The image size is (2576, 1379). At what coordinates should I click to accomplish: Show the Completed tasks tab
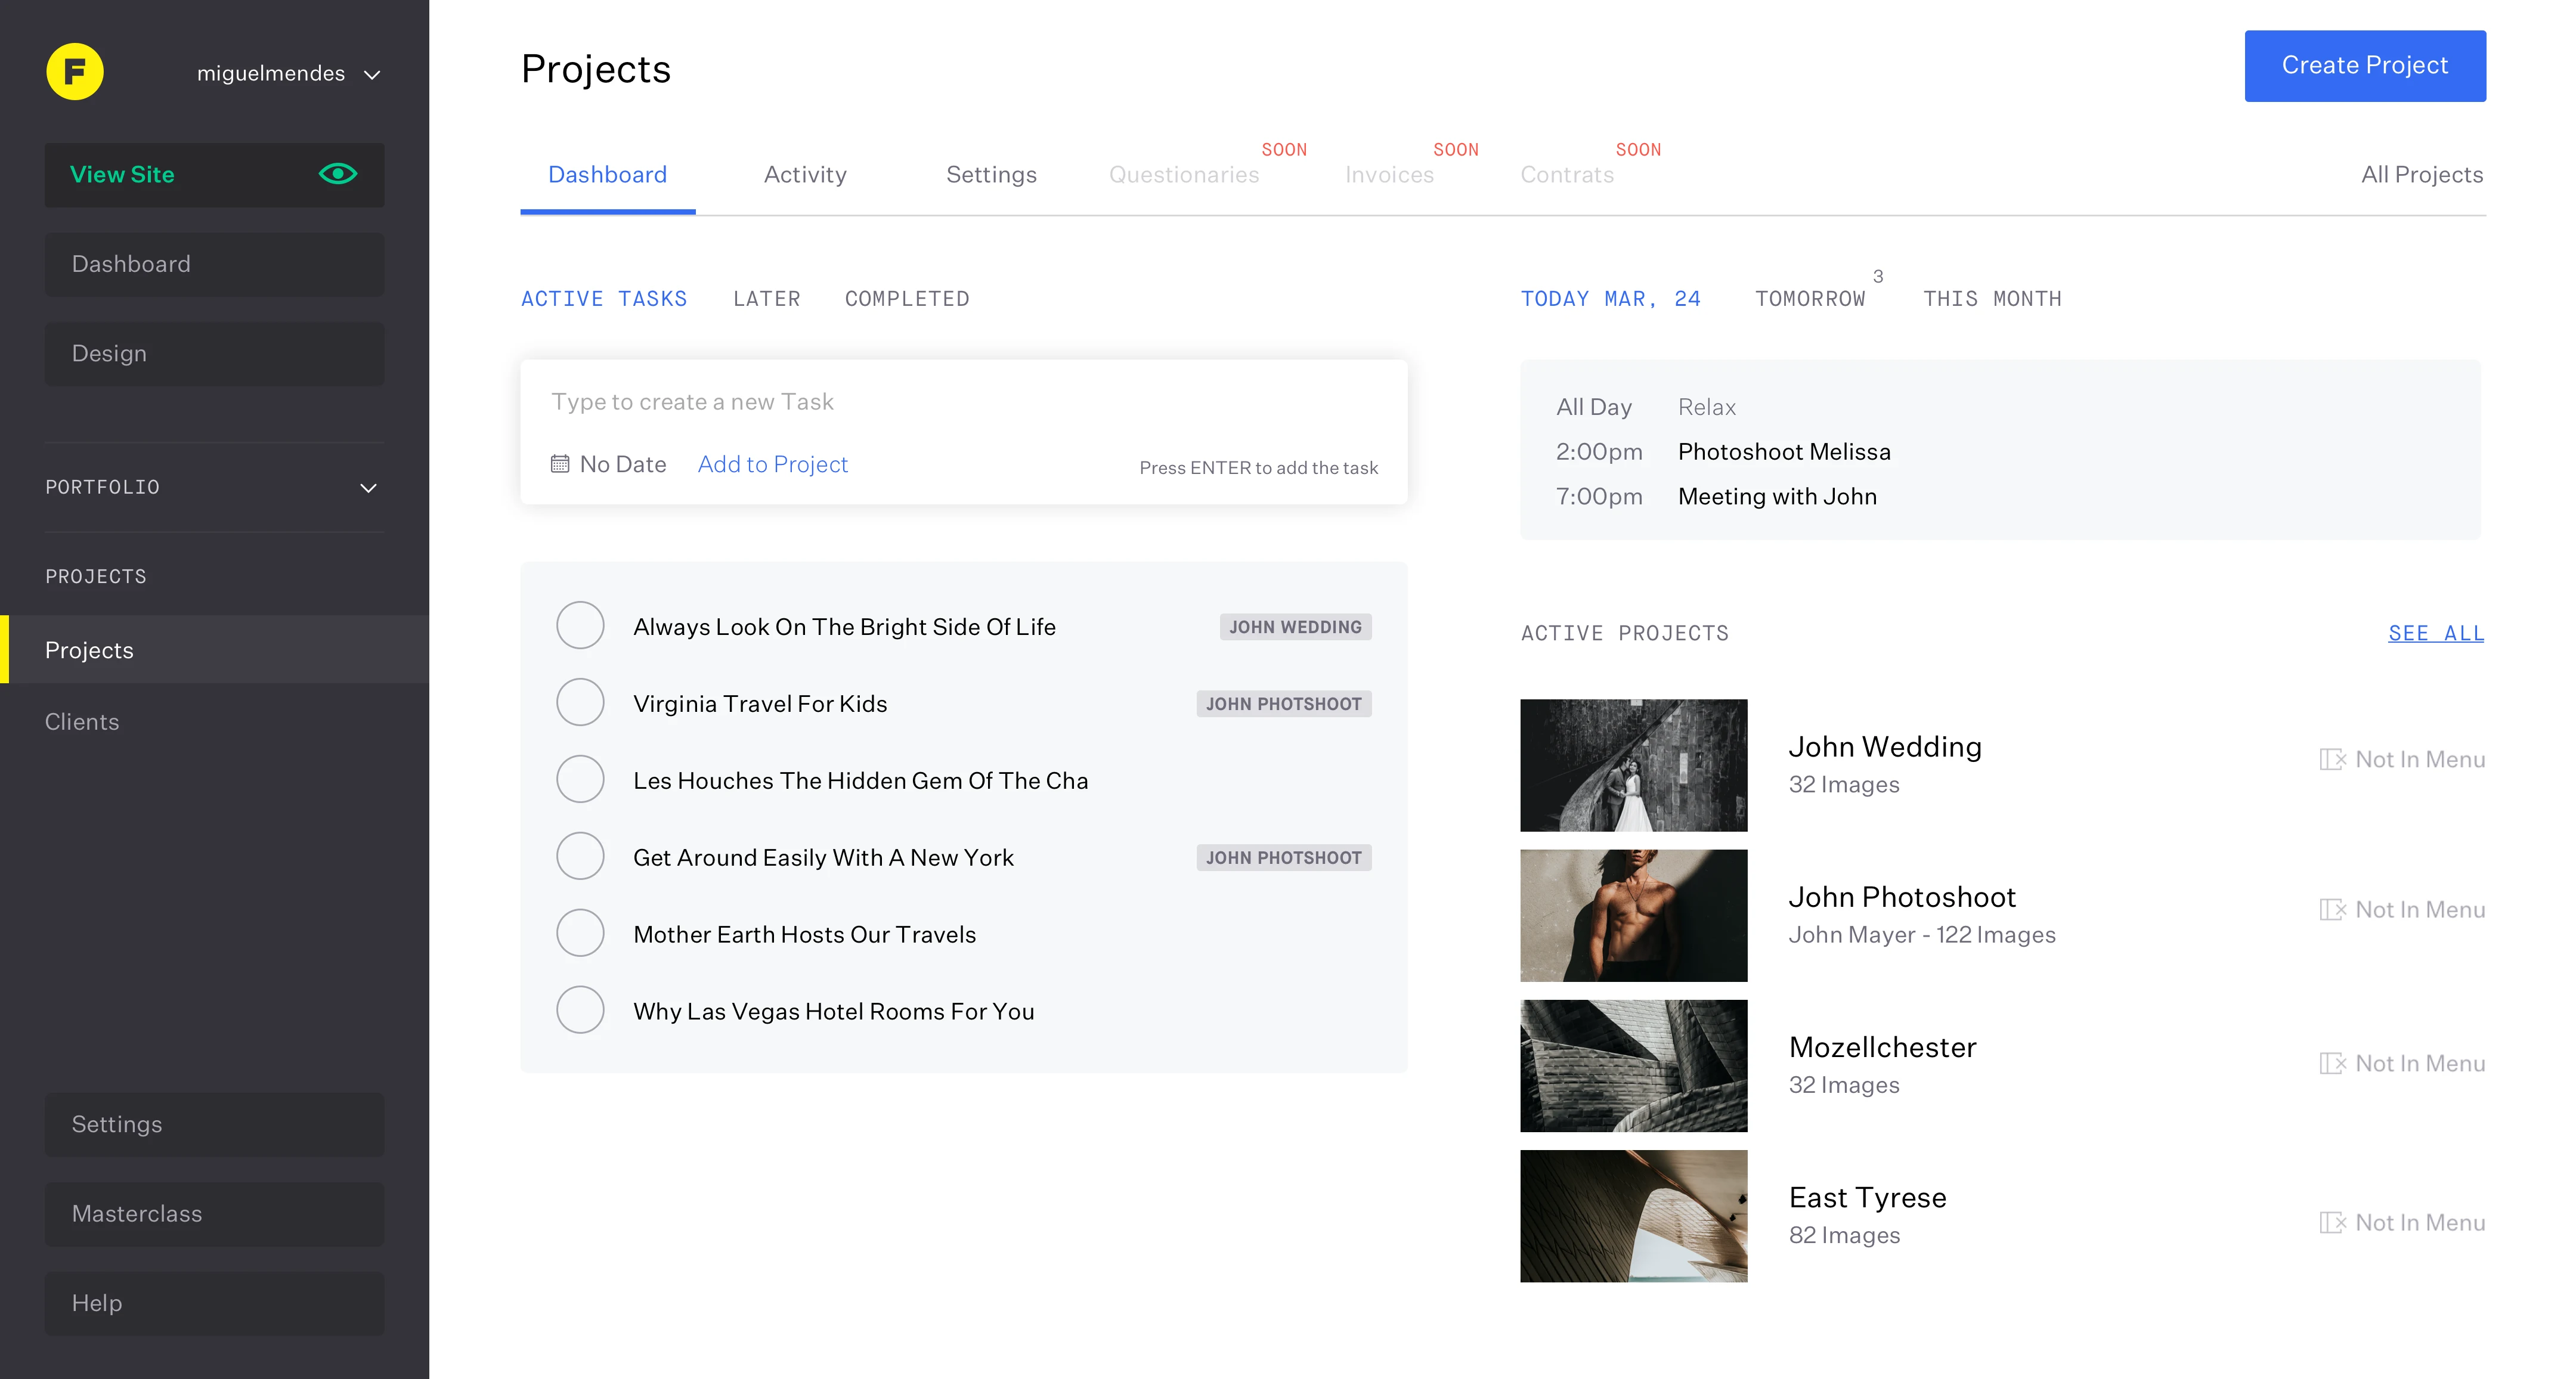coord(906,299)
